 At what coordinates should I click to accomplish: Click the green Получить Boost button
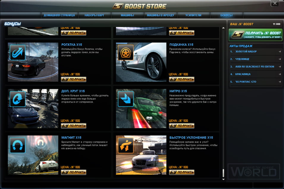click(x=255, y=34)
